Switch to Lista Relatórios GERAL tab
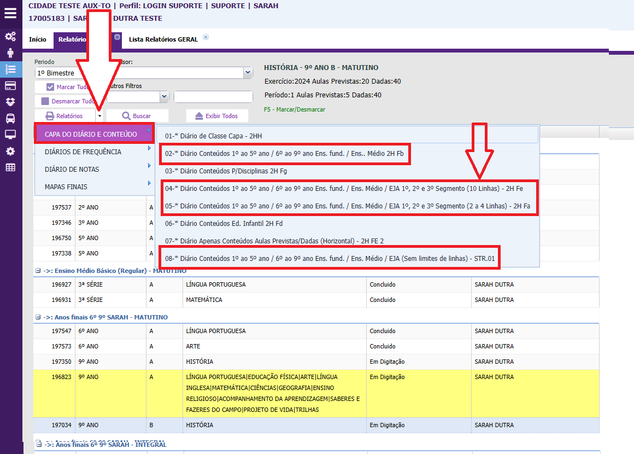 pyautogui.click(x=163, y=39)
